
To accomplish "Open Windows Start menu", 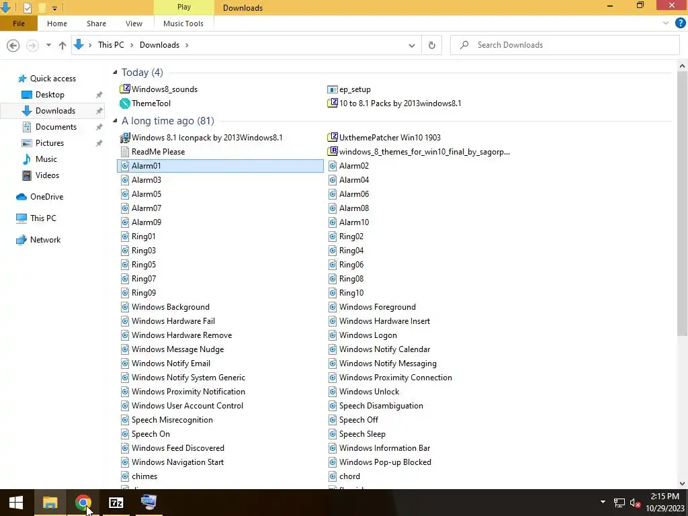I will 16,503.
